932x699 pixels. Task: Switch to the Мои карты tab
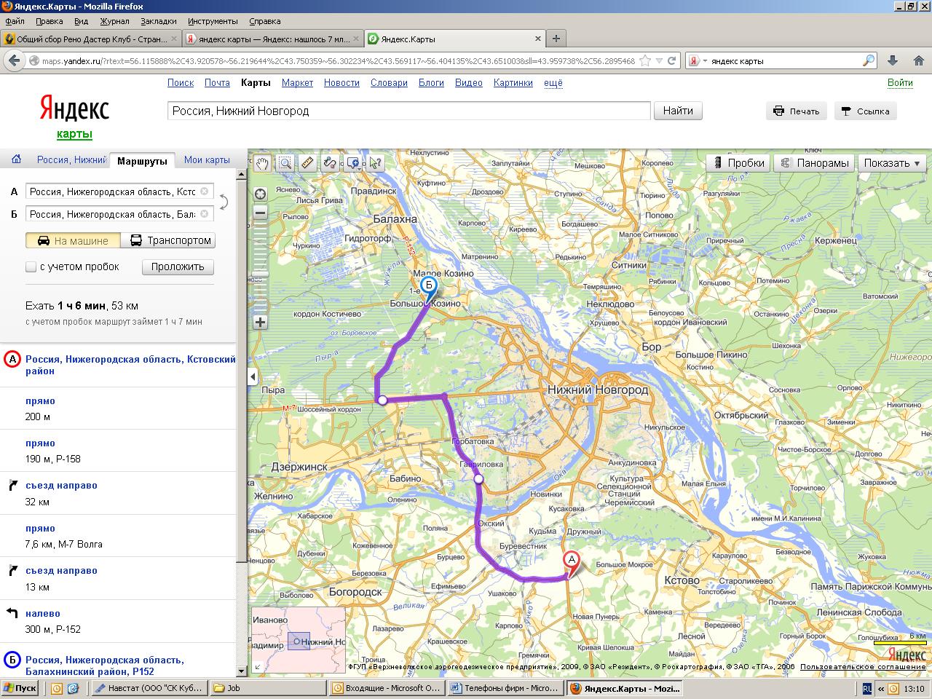[207, 160]
